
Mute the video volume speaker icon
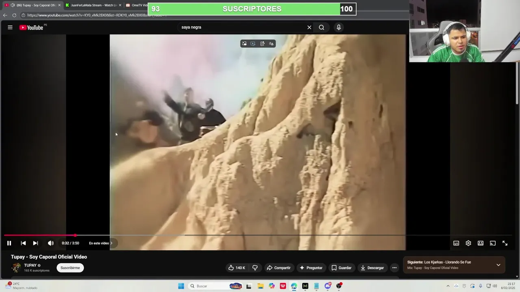pos(50,243)
